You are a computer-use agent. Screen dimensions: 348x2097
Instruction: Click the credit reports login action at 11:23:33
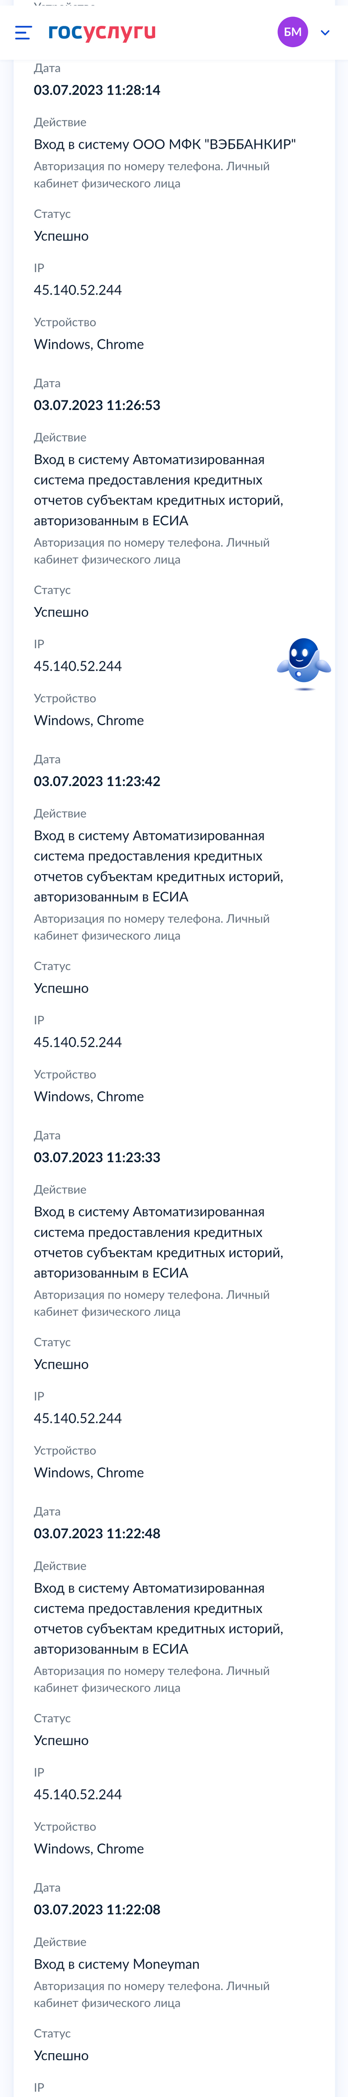point(158,1242)
